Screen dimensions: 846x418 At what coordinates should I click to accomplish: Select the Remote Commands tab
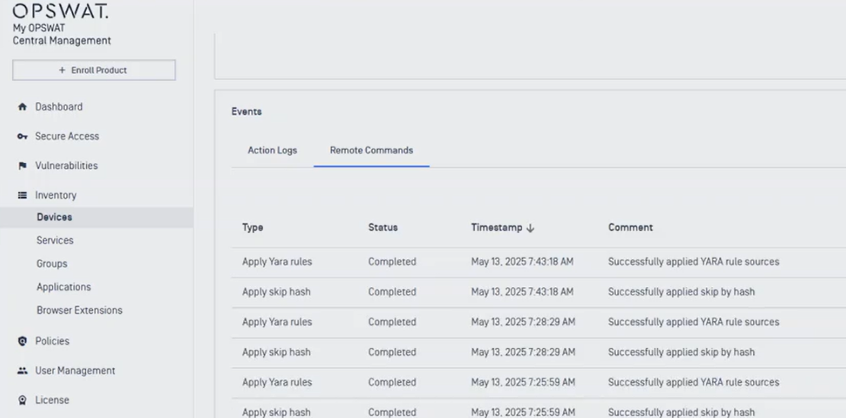pyautogui.click(x=371, y=151)
